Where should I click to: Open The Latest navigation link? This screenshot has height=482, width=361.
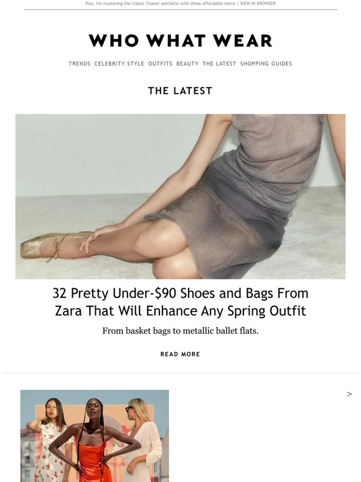click(219, 64)
